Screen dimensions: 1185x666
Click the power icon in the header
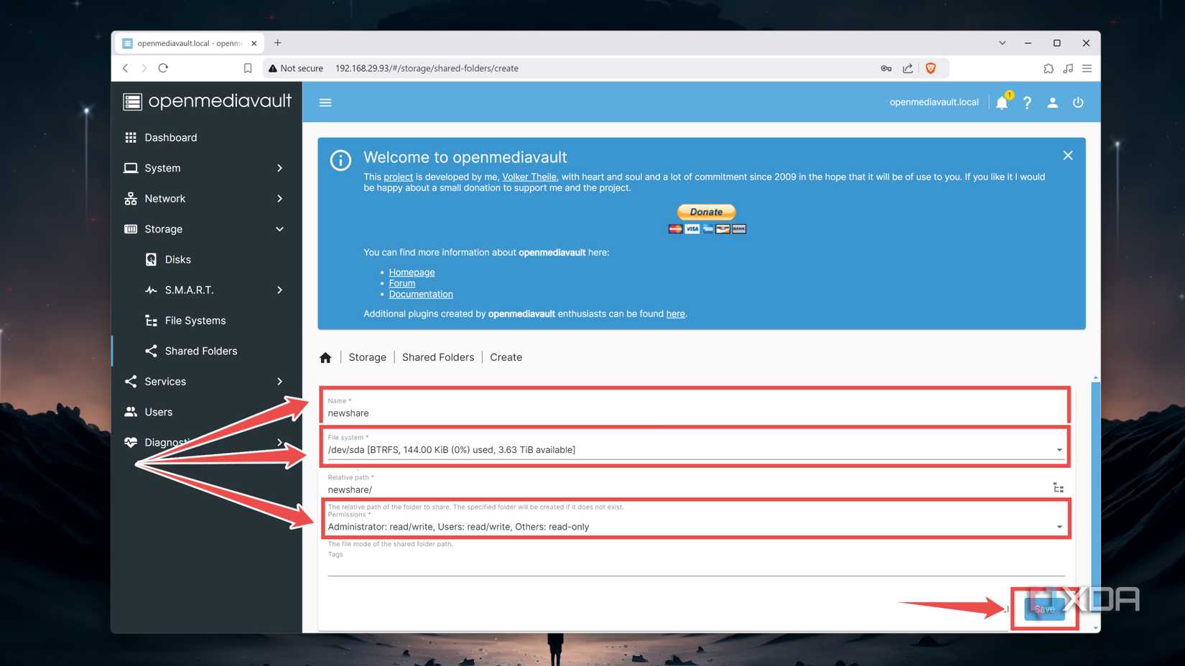[x=1078, y=103]
